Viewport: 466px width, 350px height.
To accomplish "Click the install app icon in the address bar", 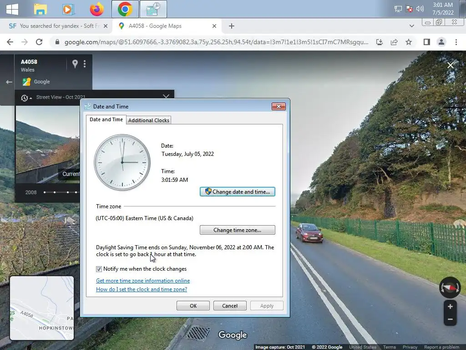I will pos(380,42).
